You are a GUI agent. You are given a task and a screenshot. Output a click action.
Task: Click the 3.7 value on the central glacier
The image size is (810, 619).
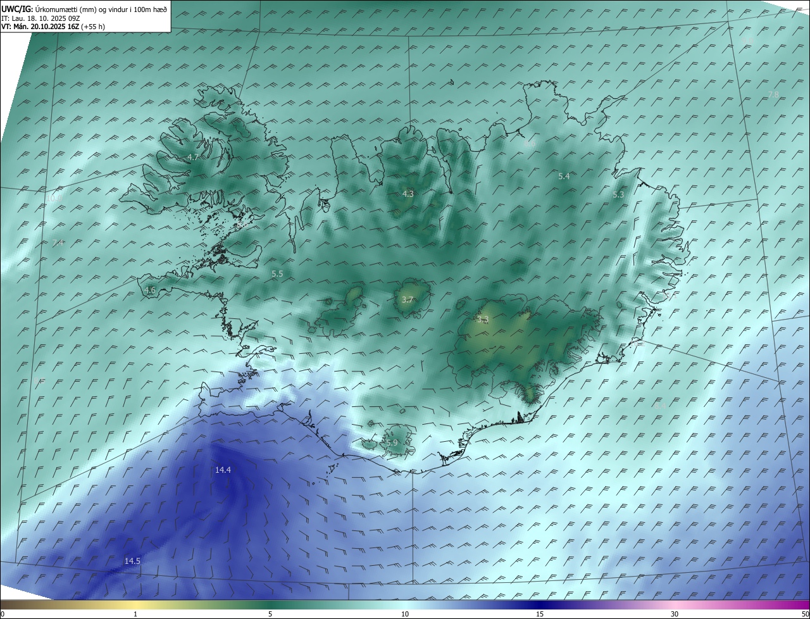pos(408,299)
